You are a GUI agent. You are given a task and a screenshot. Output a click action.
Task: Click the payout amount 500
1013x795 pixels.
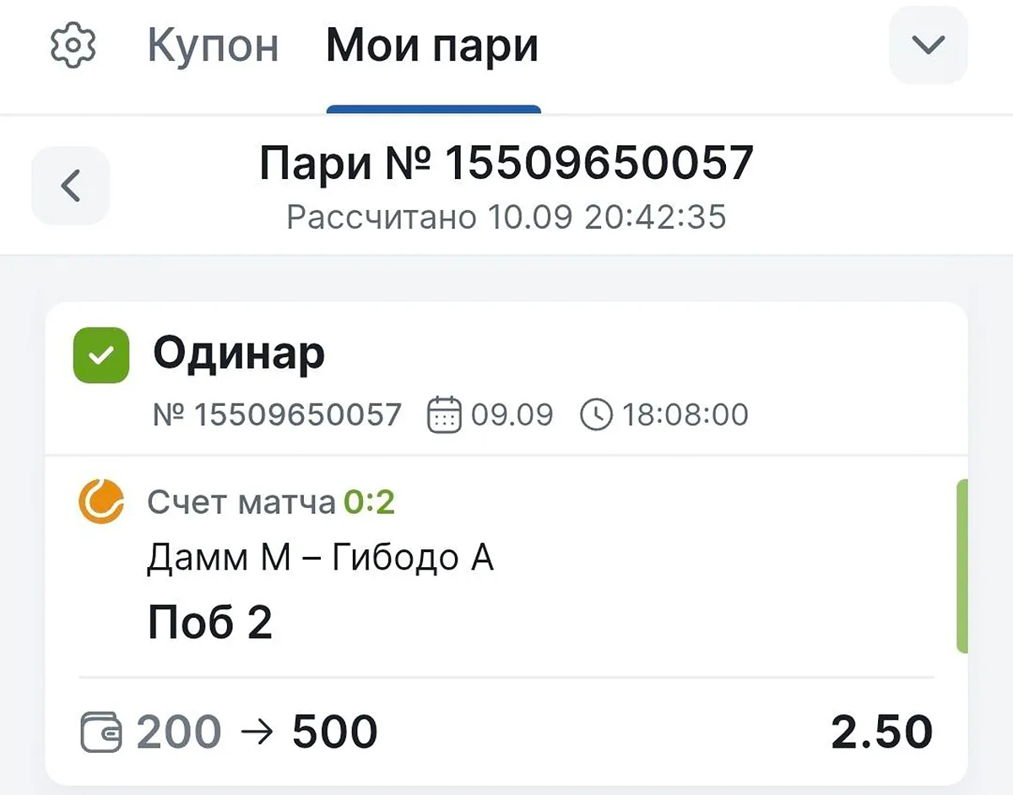pos(334,732)
